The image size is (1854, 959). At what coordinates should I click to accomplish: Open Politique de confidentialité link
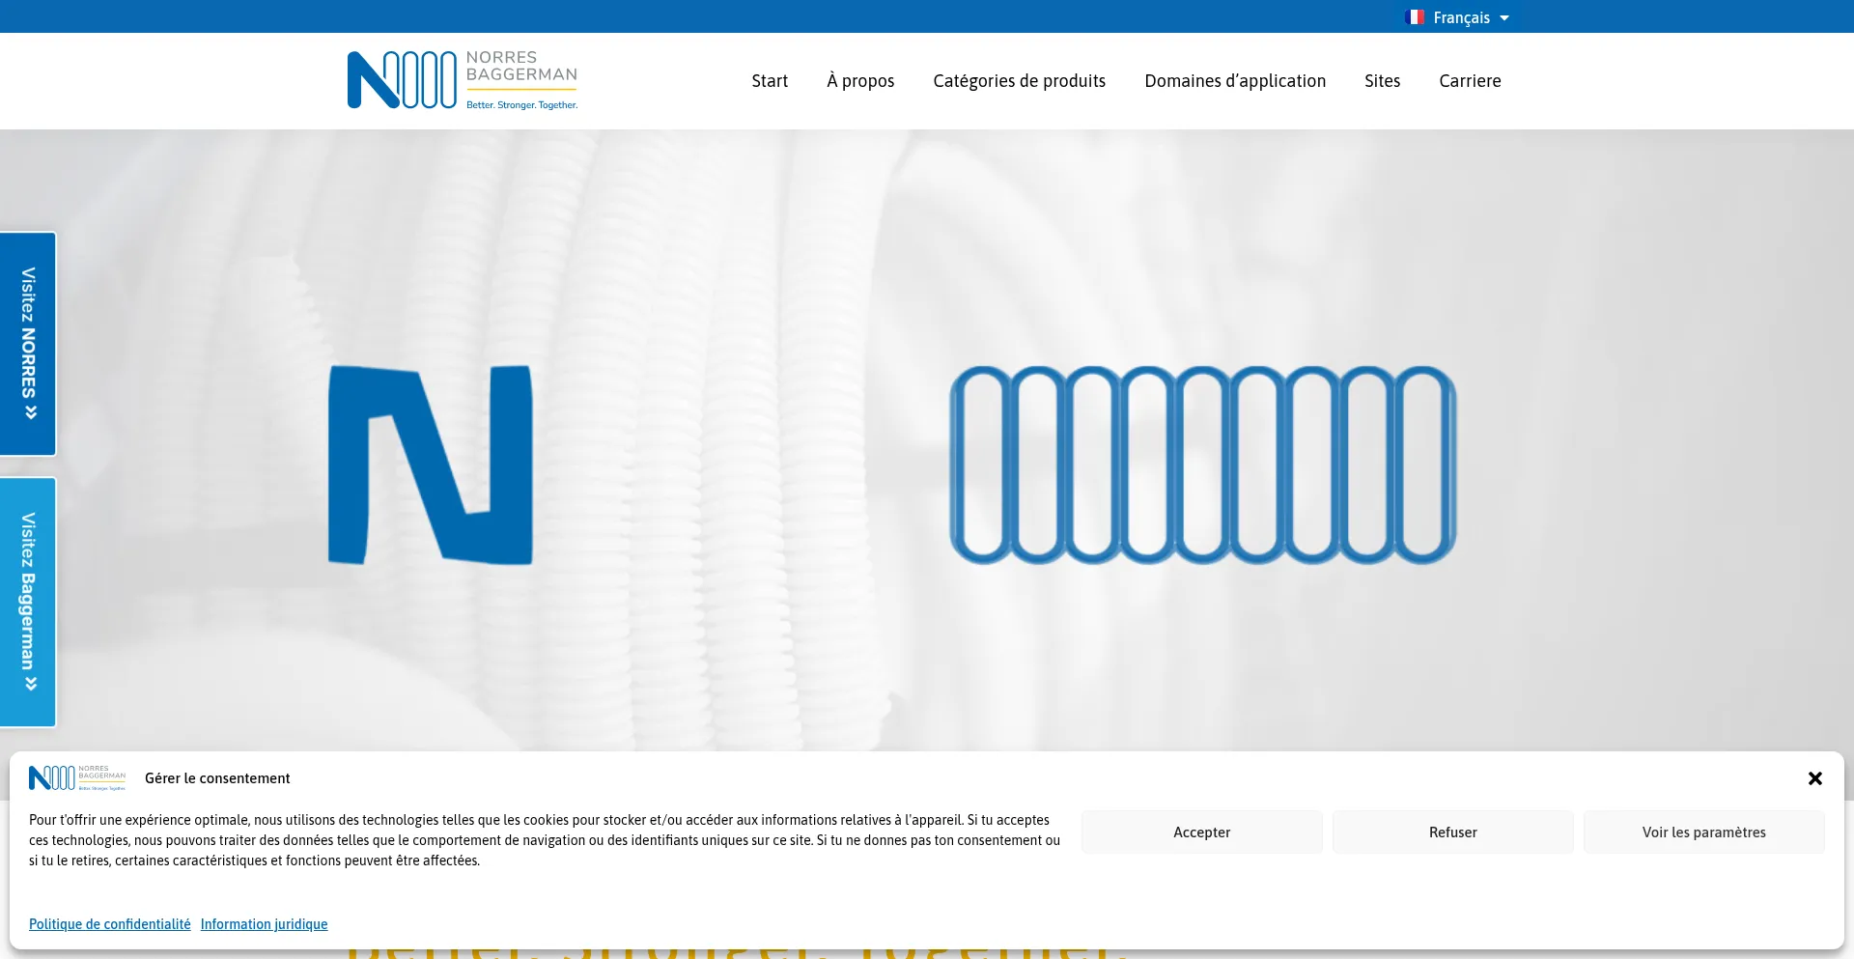(110, 924)
